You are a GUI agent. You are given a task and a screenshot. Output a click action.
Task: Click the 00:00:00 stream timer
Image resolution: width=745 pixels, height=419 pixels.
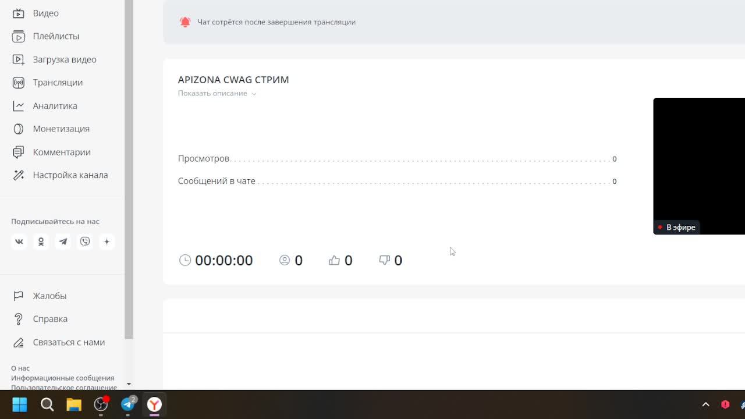[224, 260]
